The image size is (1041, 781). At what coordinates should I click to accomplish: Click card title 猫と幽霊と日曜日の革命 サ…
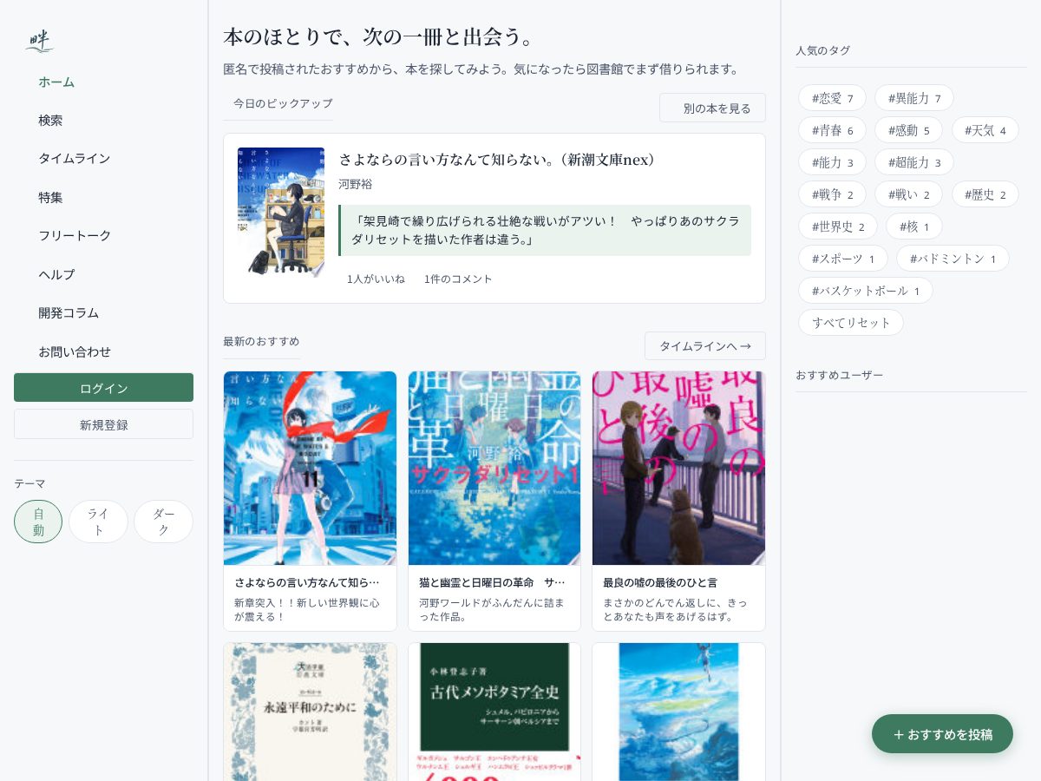pyautogui.click(x=492, y=582)
